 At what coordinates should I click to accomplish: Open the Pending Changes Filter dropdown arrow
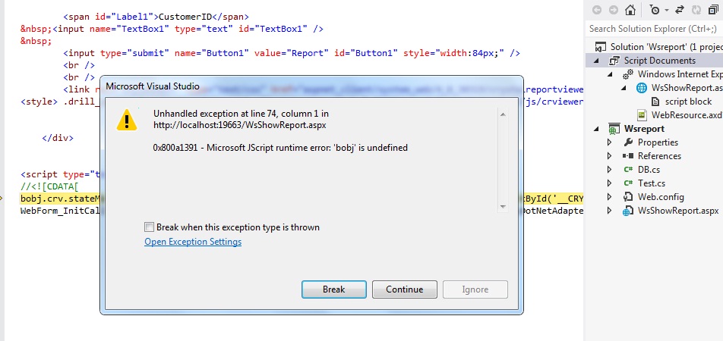[667, 10]
